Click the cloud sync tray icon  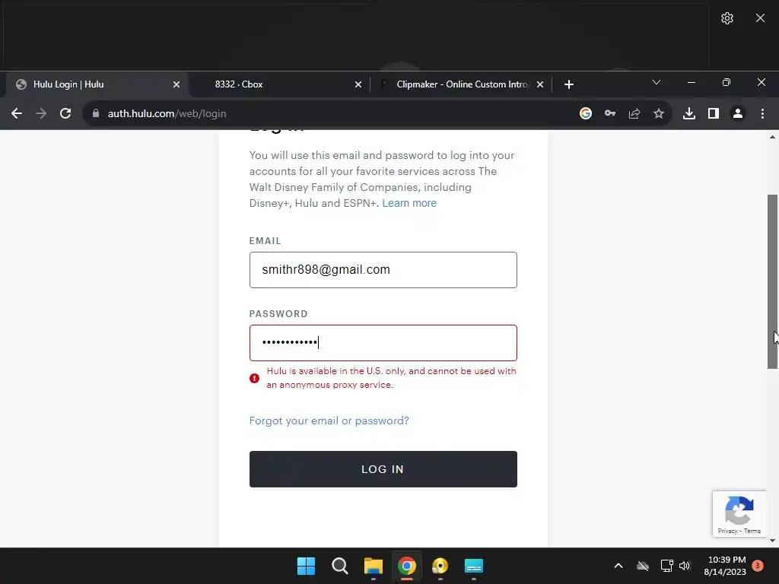pos(643,566)
